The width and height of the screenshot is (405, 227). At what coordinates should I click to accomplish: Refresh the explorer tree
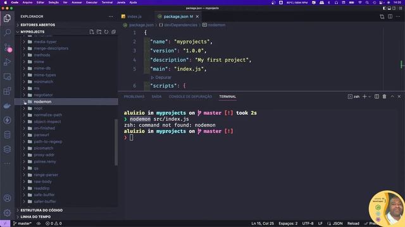tap(106, 32)
